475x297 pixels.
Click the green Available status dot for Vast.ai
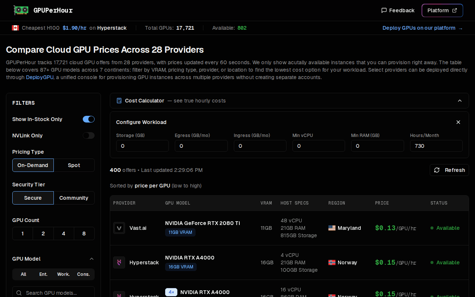click(x=432, y=228)
